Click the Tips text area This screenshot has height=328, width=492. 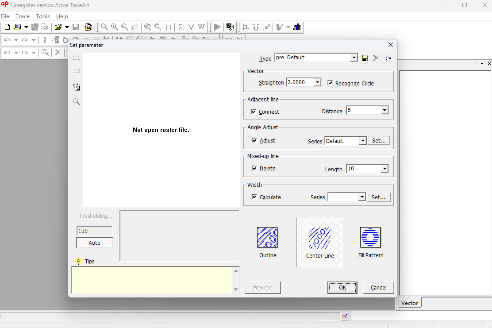pos(152,280)
